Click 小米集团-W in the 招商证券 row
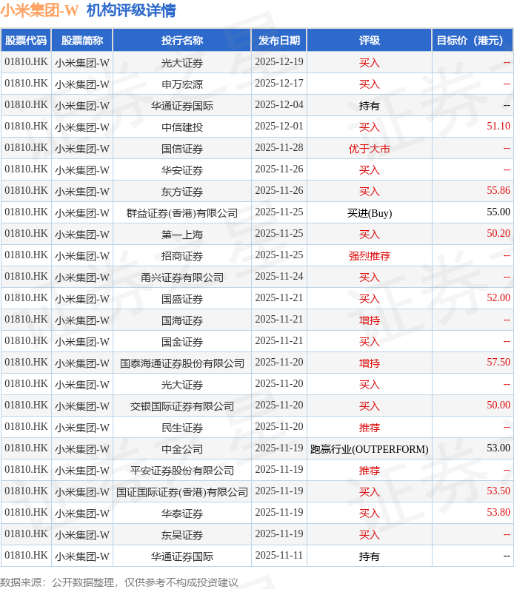 (x=82, y=256)
